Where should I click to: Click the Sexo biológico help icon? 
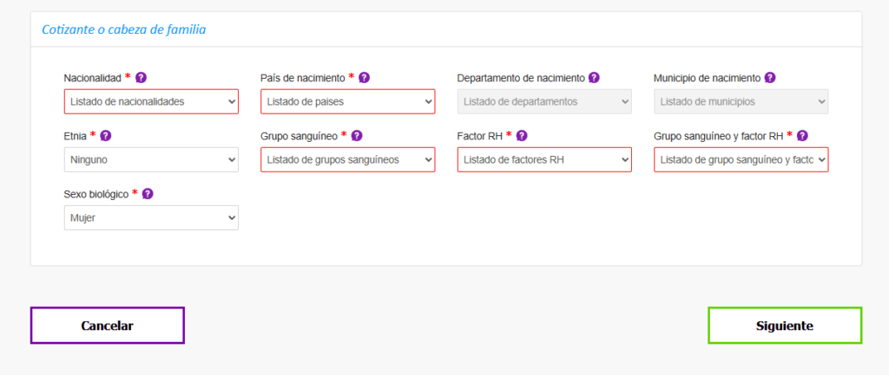148,194
